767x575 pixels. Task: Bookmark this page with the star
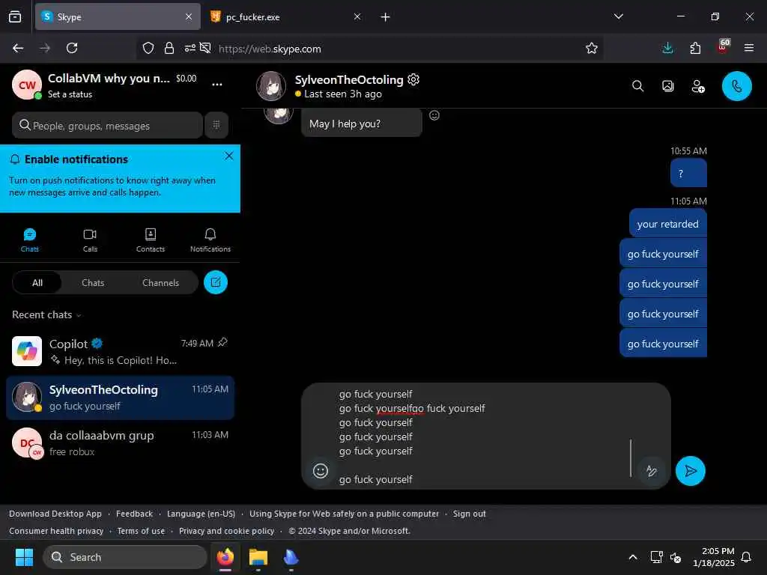pos(592,48)
